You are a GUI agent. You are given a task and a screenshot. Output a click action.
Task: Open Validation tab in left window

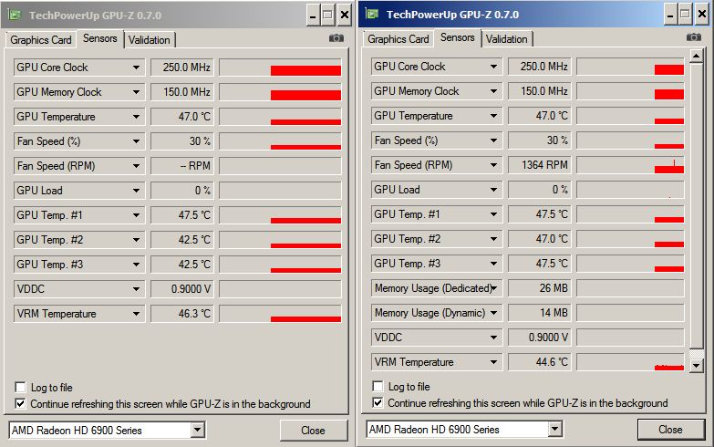(x=149, y=40)
